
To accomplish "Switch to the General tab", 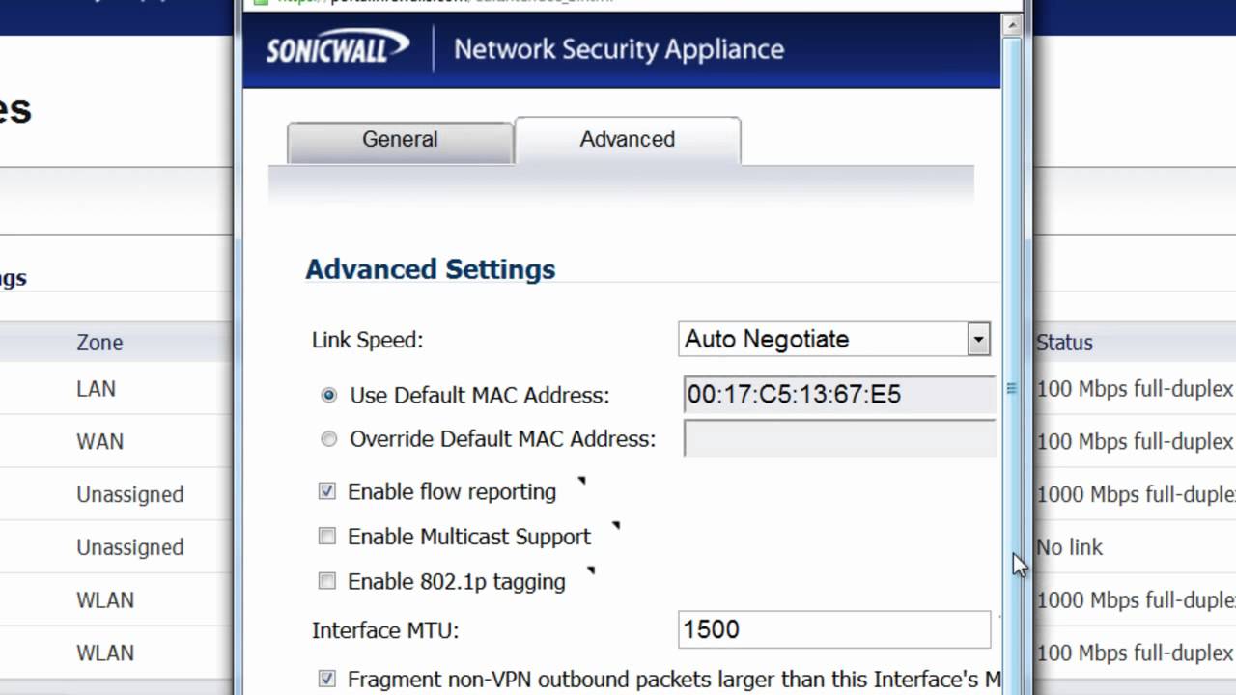I will pyautogui.click(x=400, y=140).
